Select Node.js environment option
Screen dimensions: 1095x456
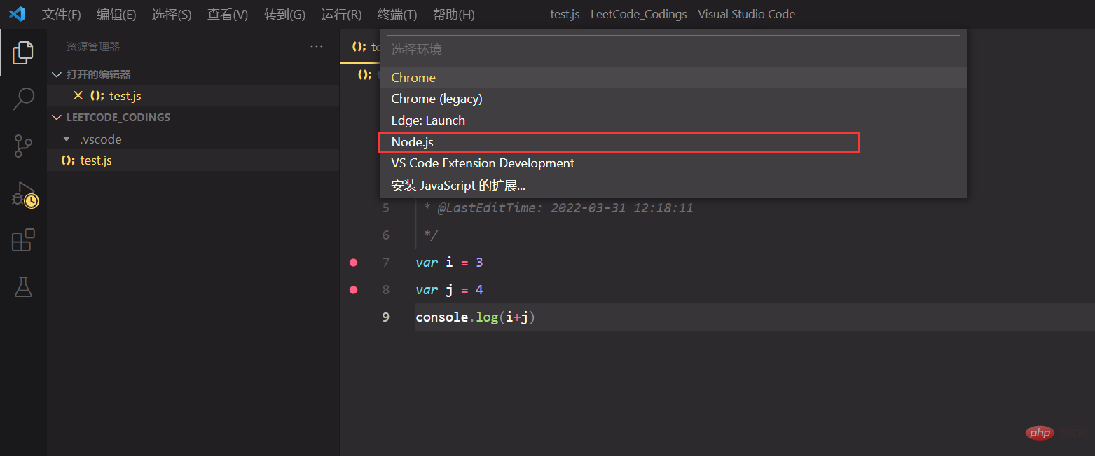412,142
